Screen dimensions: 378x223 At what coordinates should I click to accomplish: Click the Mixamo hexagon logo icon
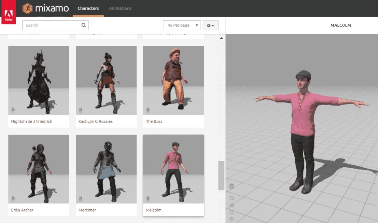tap(28, 8)
